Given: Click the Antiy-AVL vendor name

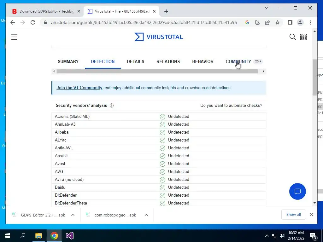Looking at the screenshot, I should click(x=64, y=148).
